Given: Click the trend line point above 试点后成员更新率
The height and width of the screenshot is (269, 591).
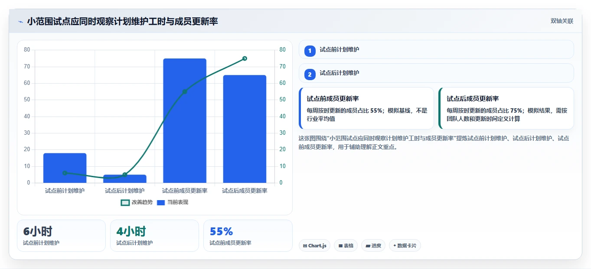Looking at the screenshot, I should [x=245, y=58].
